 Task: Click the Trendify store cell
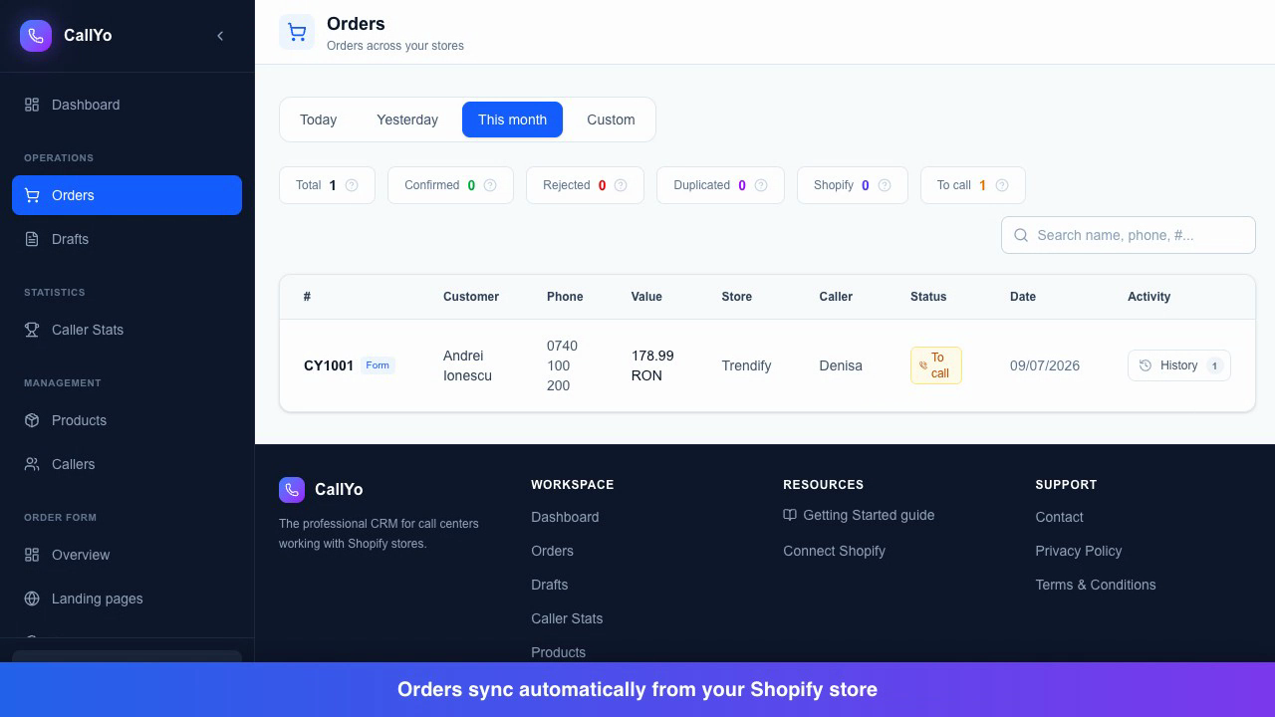pyautogui.click(x=747, y=365)
